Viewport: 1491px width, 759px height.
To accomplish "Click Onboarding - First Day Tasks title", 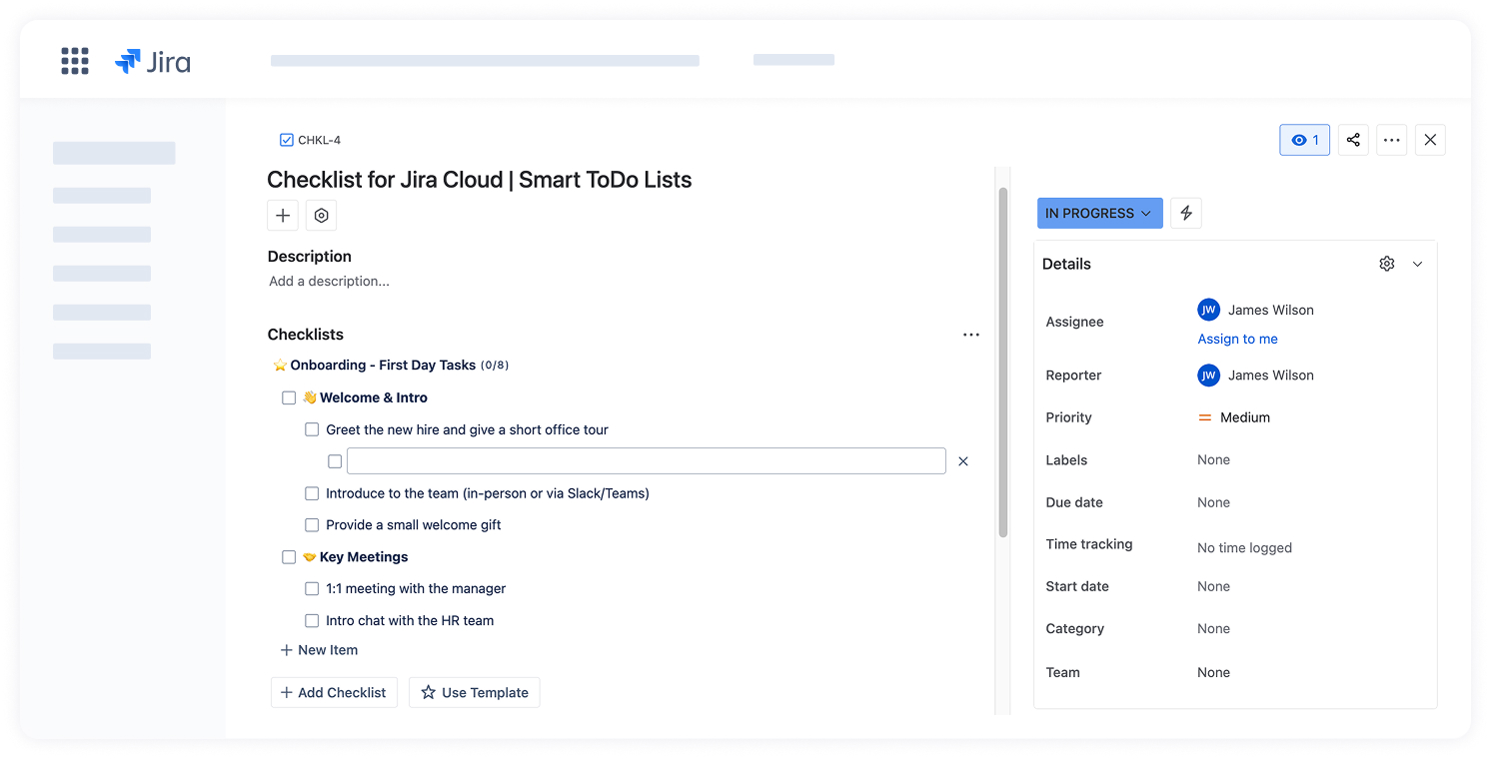I will tap(383, 365).
